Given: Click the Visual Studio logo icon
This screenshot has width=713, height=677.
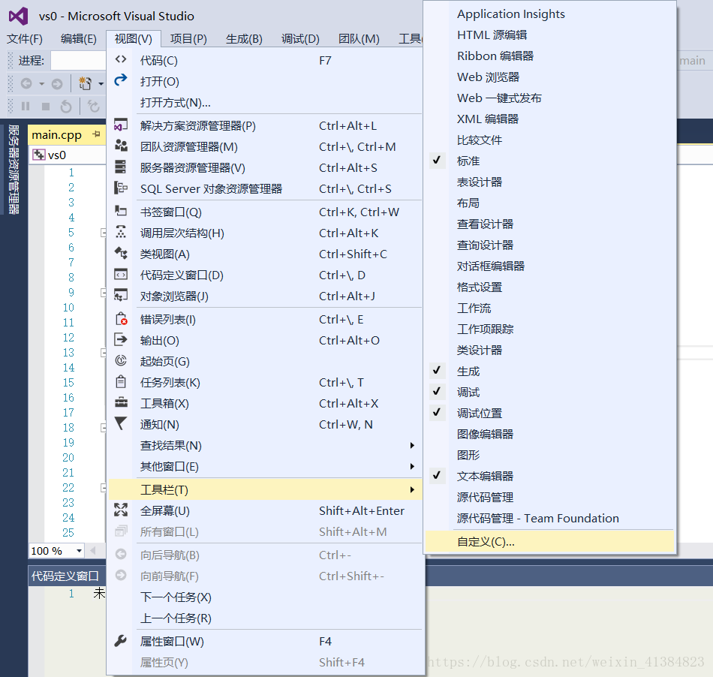Looking at the screenshot, I should (18, 16).
